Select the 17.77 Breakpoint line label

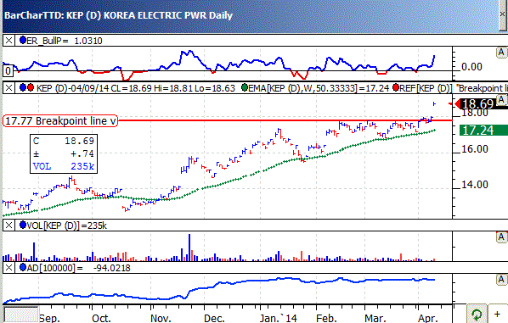[60, 121]
